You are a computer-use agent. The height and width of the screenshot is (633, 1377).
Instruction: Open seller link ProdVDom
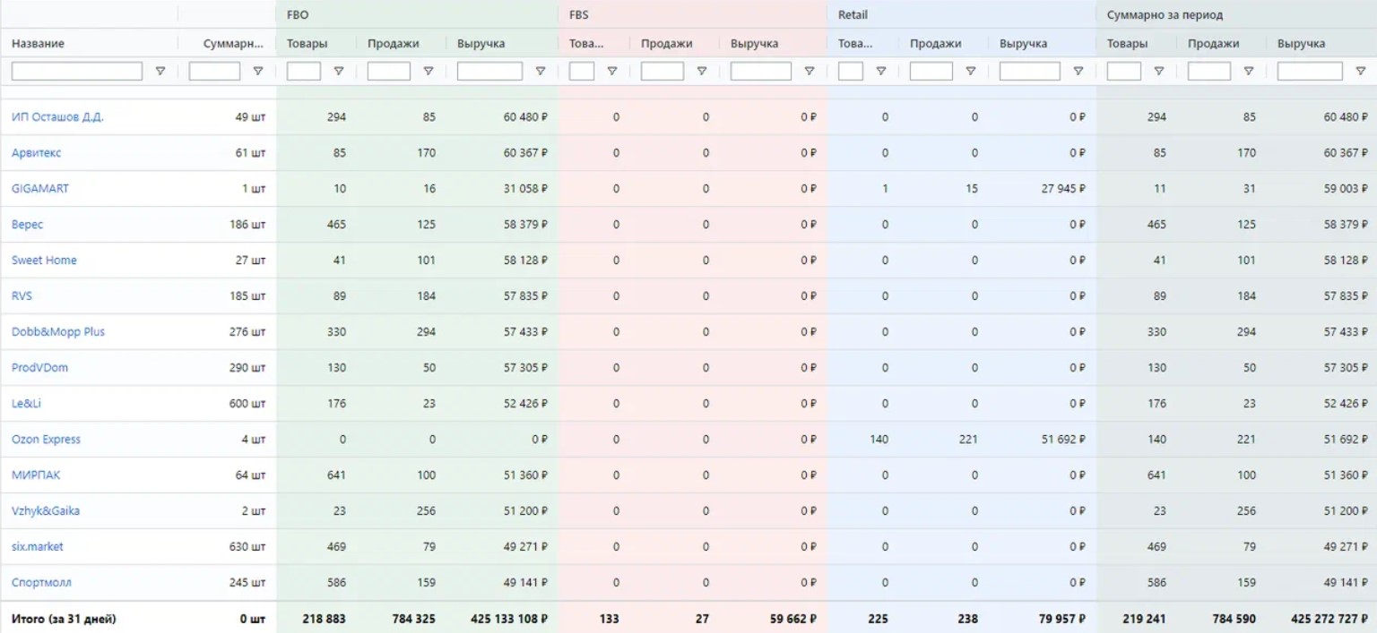tap(39, 368)
